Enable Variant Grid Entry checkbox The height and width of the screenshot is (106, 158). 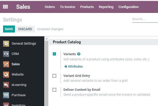pyautogui.click(x=54, y=76)
